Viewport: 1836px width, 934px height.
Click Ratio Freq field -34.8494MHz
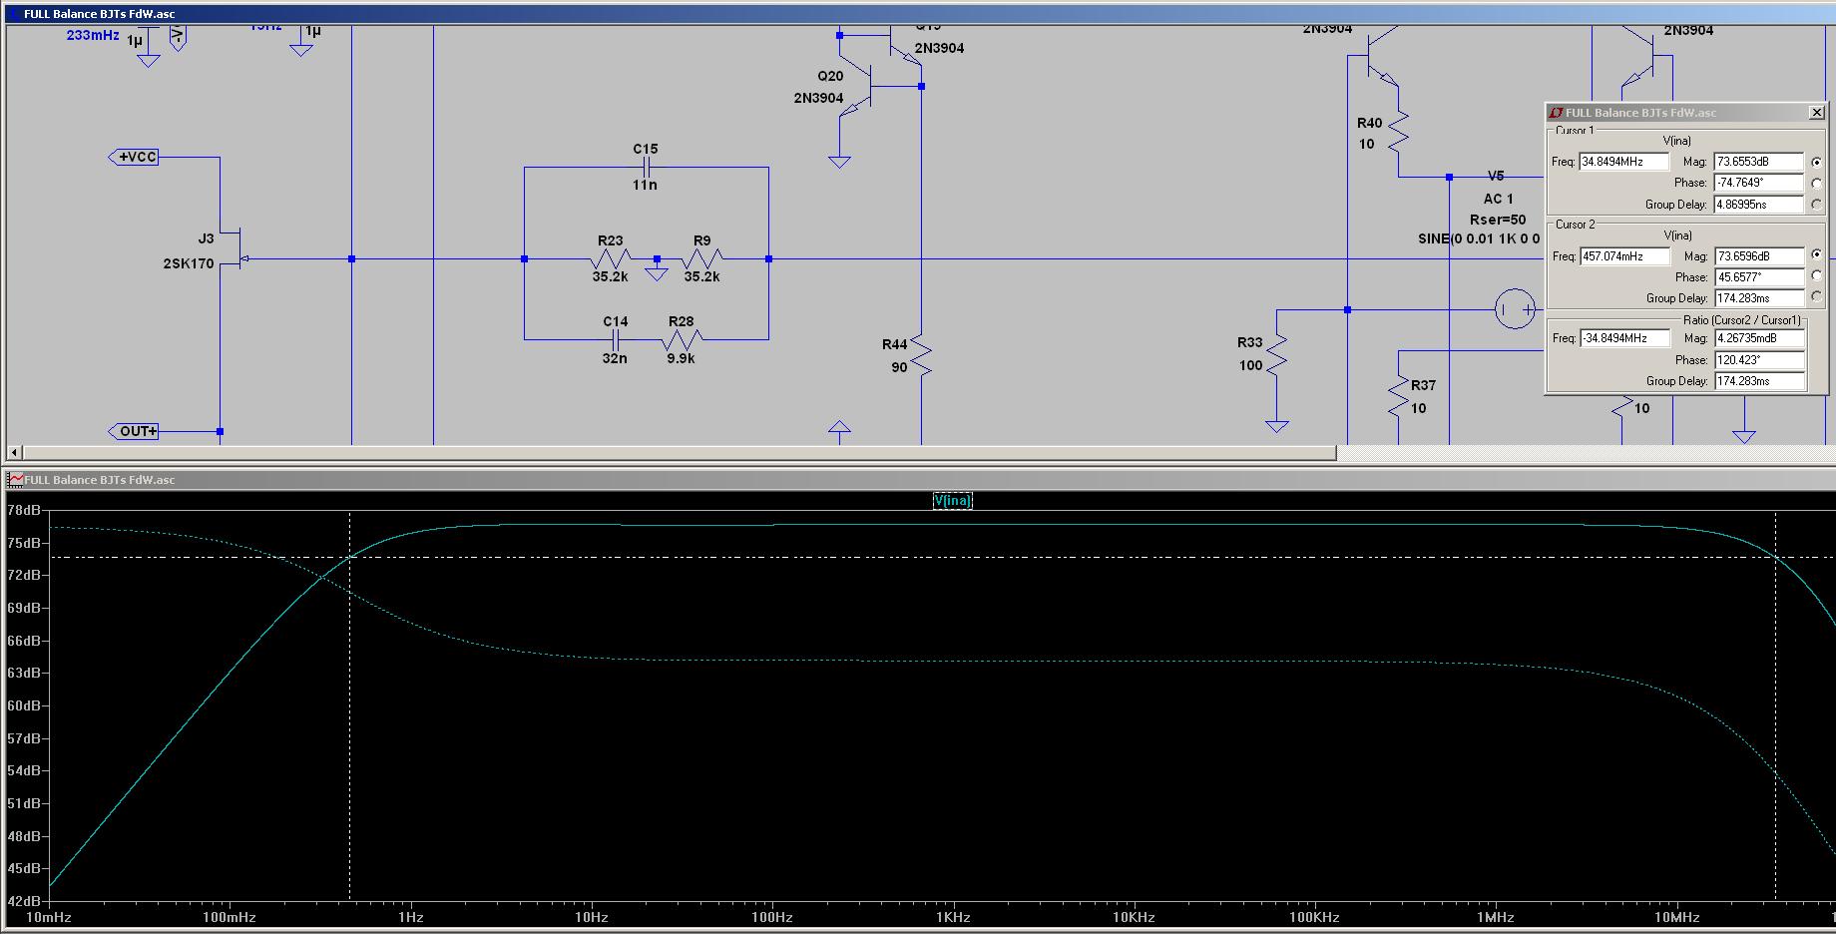tap(1624, 338)
